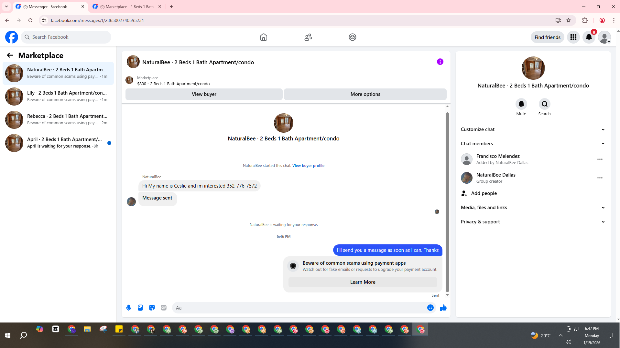Attach a file image icon
This screenshot has height=348, width=620.
tap(140, 308)
